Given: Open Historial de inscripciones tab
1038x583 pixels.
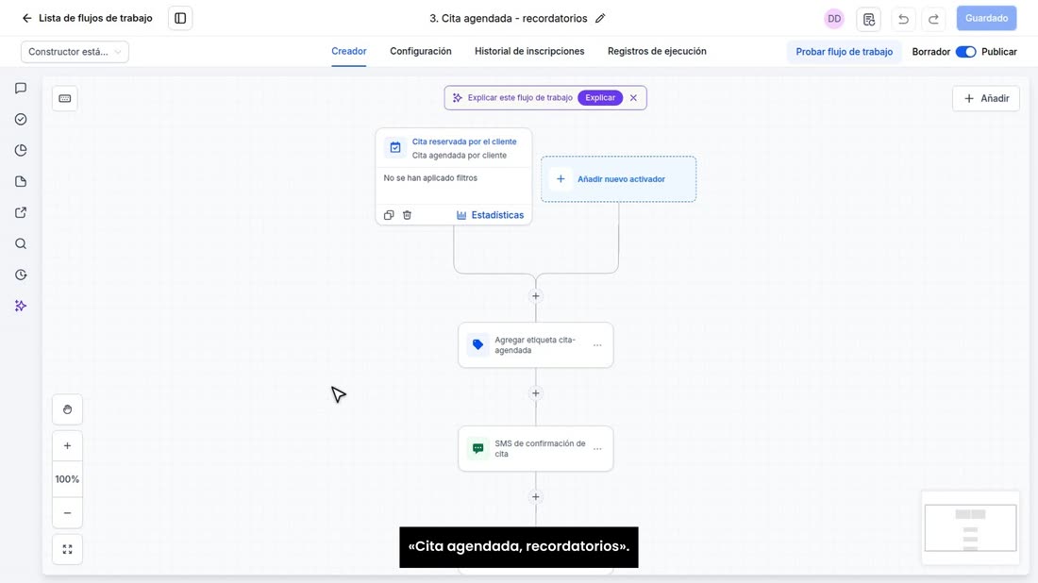Looking at the screenshot, I should tap(529, 52).
